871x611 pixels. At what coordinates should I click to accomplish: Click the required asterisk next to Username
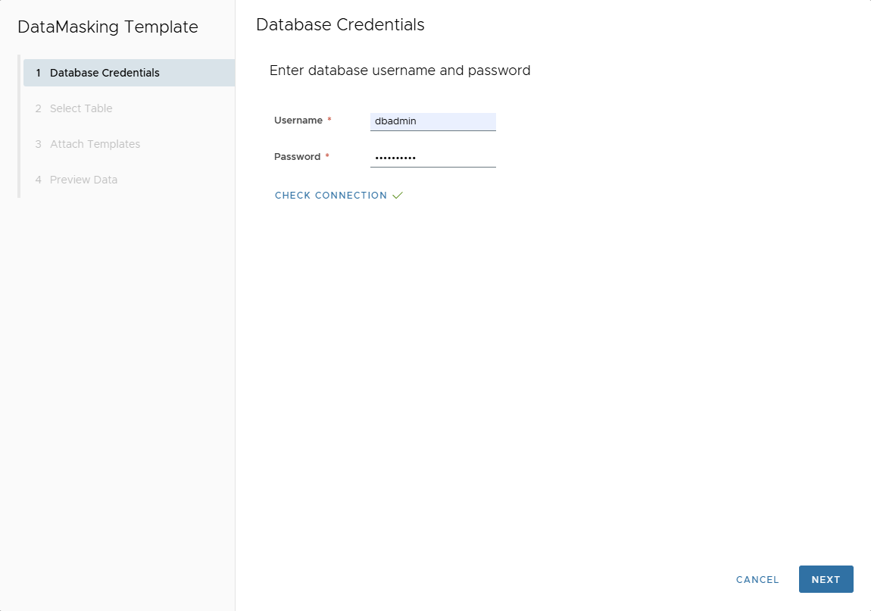(331, 119)
